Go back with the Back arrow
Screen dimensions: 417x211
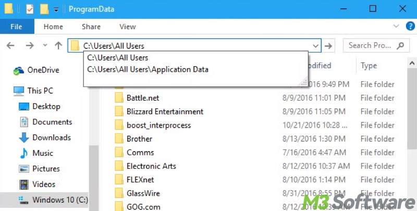pyautogui.click(x=10, y=46)
